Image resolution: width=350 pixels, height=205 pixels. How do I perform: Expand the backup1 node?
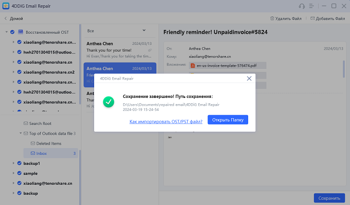click(14, 164)
